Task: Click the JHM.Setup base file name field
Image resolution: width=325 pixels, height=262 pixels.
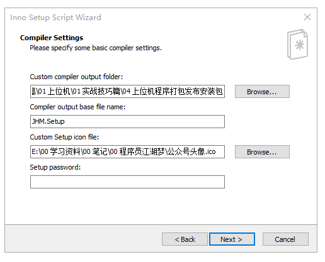Action: tap(127, 121)
